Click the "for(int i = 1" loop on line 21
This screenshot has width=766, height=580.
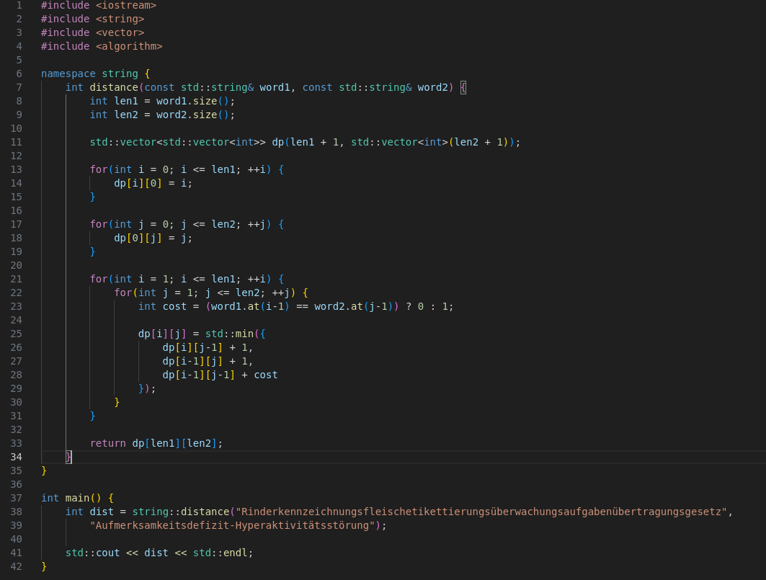129,279
